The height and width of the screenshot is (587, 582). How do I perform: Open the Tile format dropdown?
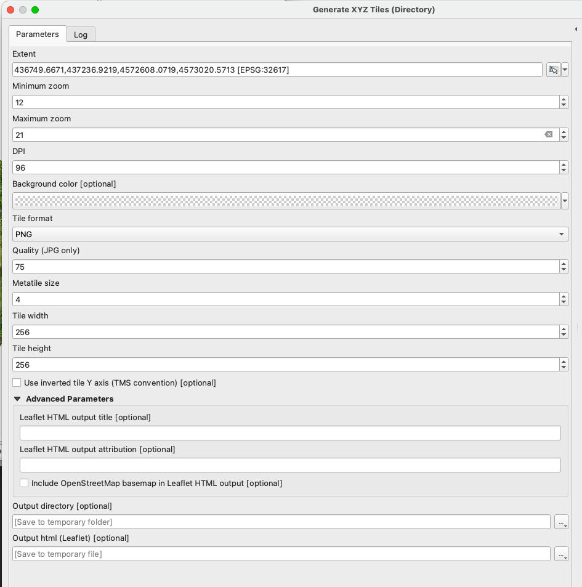[290, 234]
